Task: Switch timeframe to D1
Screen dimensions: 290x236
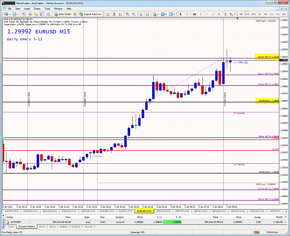Action: coord(272,14)
